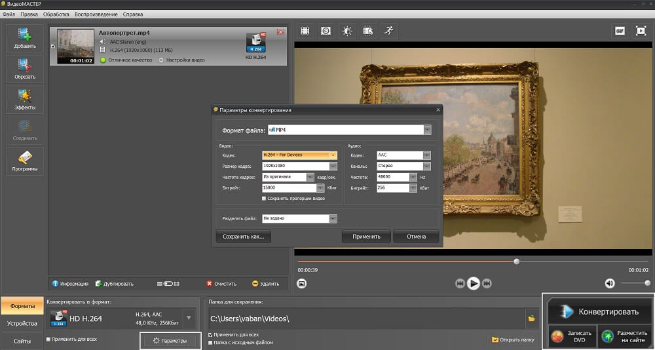Expand the HD H.264 output format arrow

(189, 319)
